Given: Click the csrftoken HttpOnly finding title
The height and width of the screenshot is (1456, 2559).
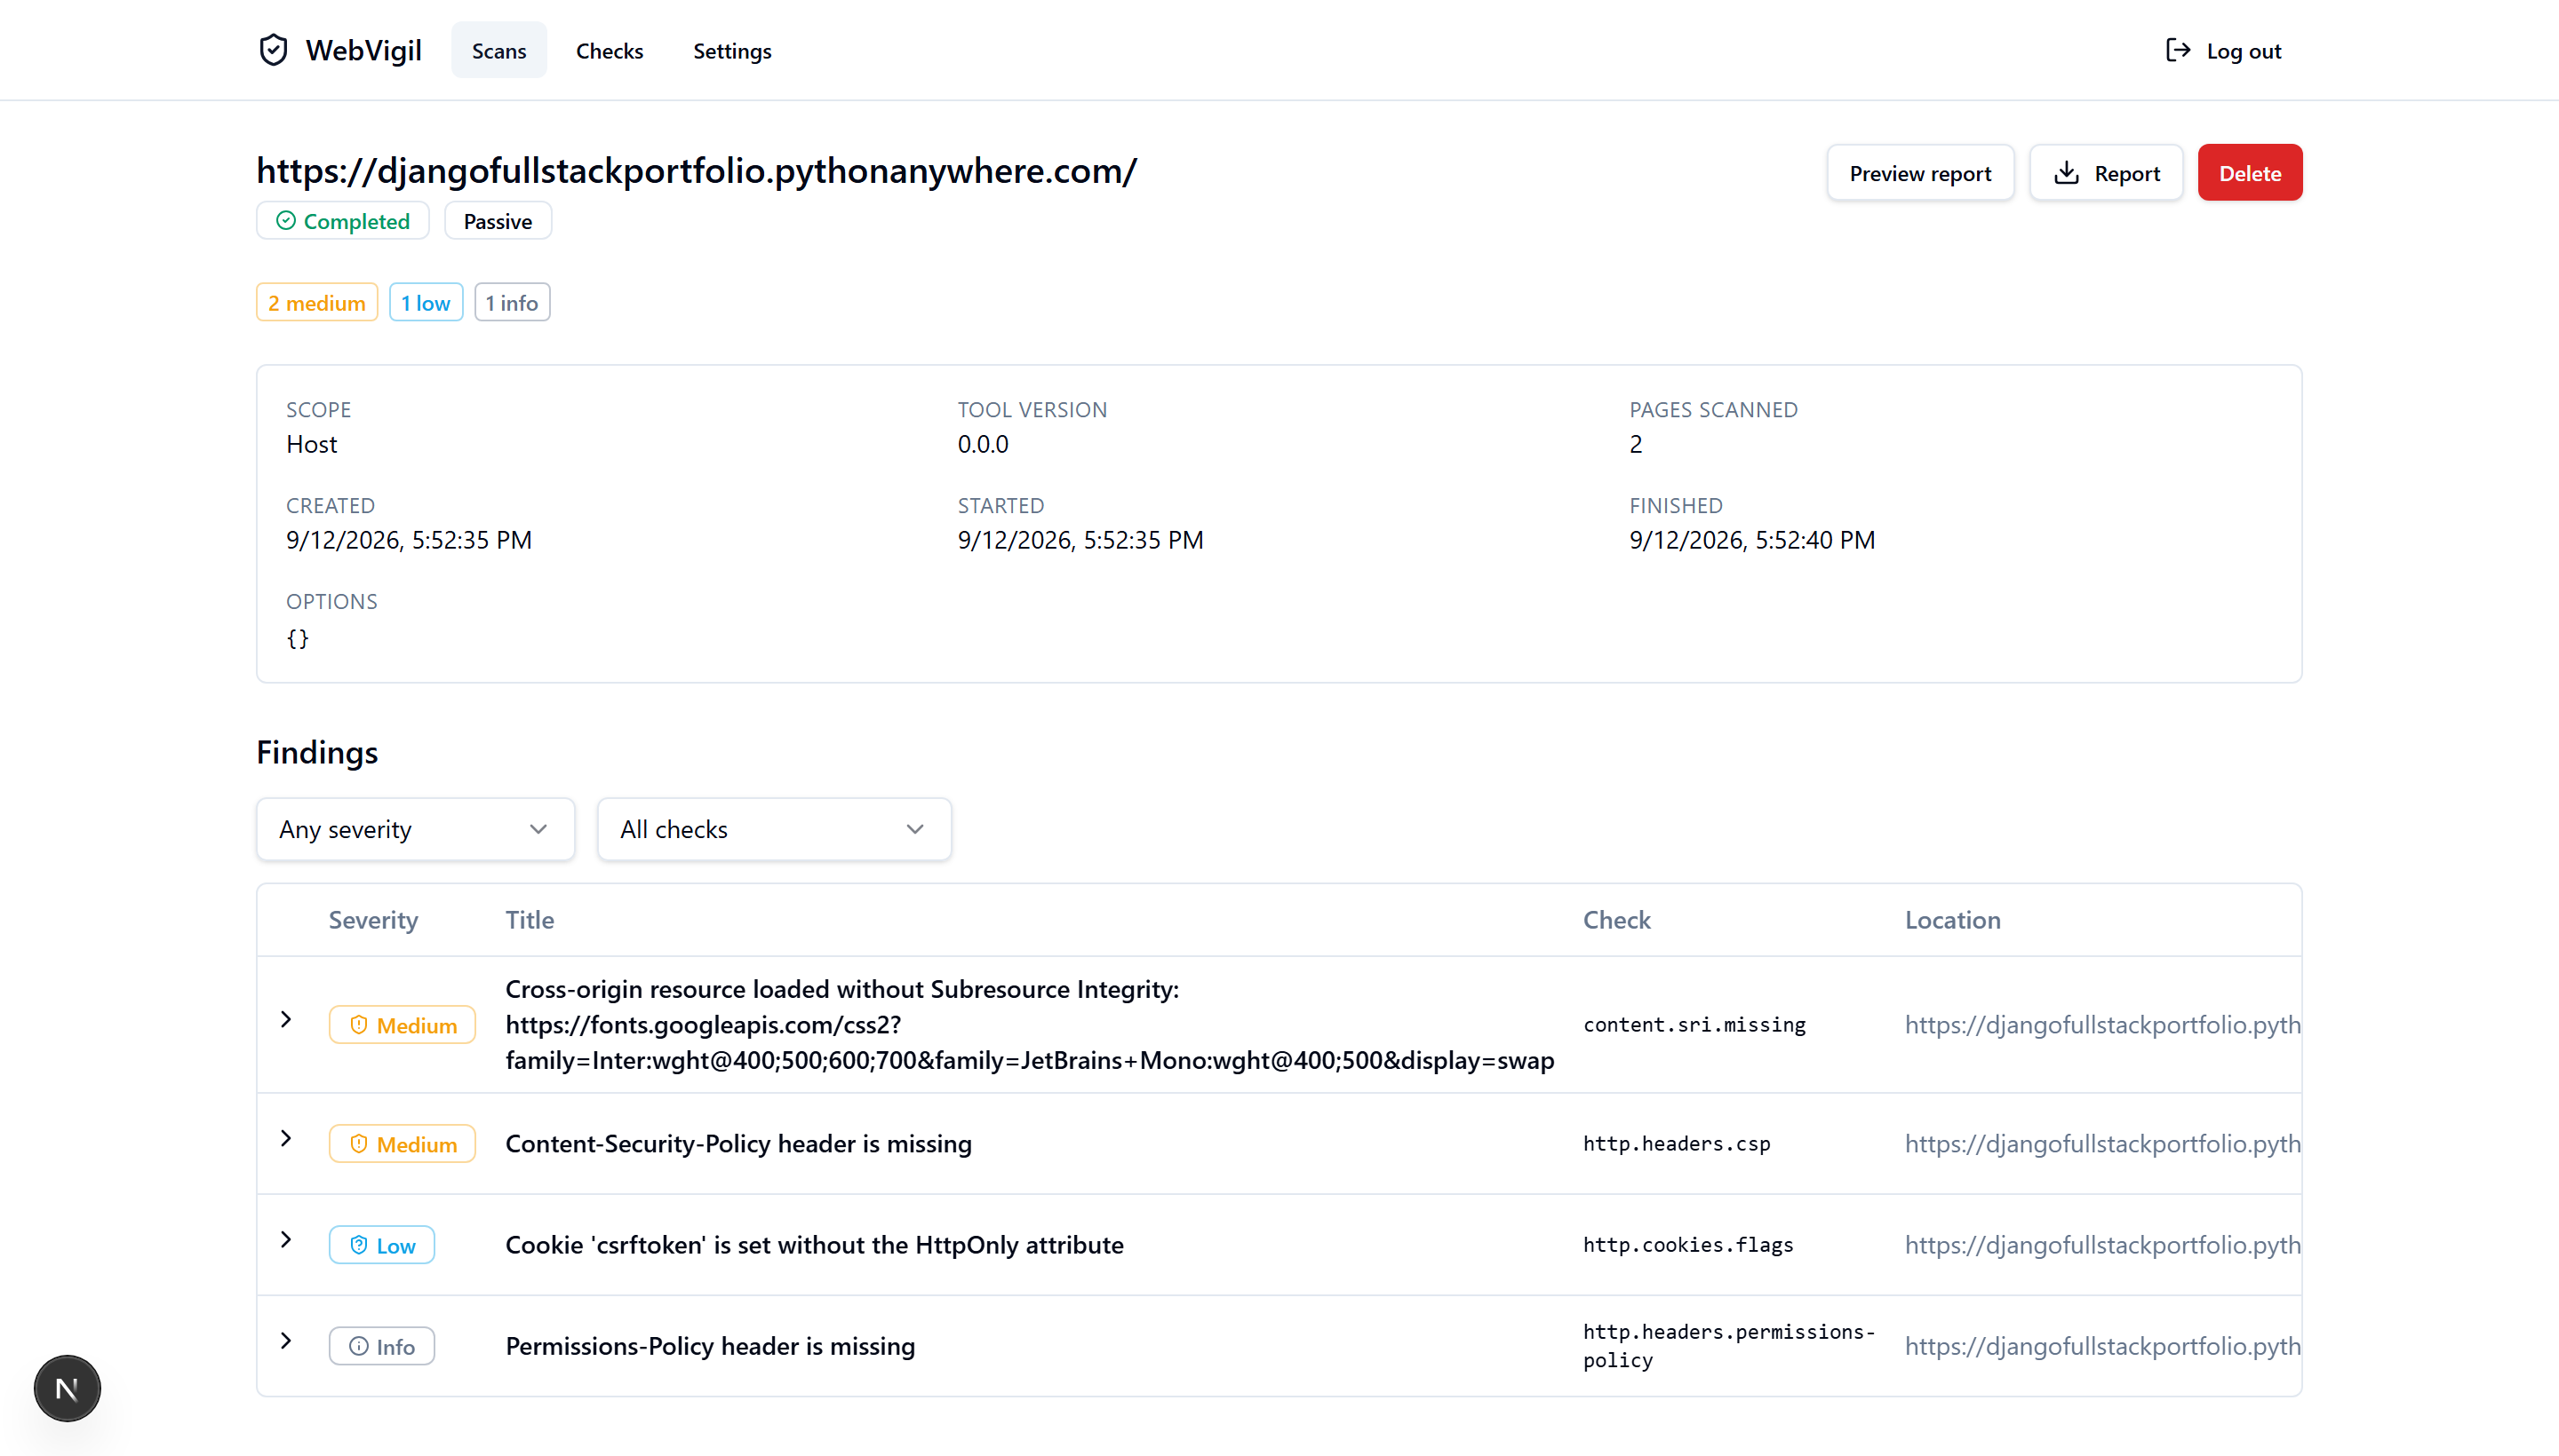Looking at the screenshot, I should [814, 1245].
